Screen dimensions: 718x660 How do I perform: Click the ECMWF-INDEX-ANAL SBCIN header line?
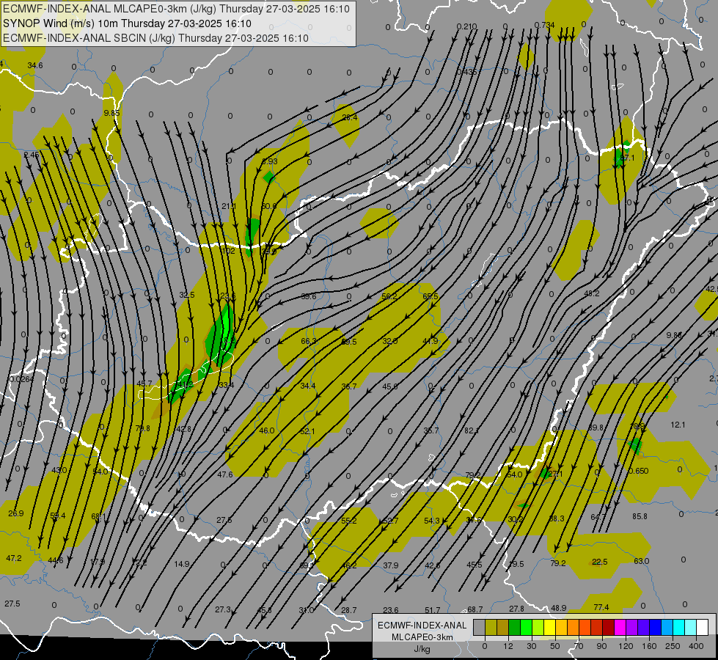(x=155, y=38)
